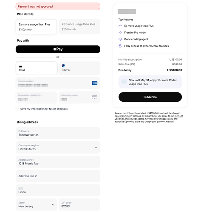This screenshot has width=198, height=212.
Task: Click the credit card icon in Card option
Action: 20,66
